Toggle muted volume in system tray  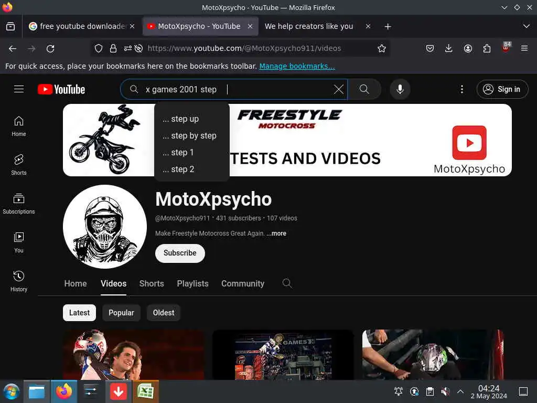coord(445,391)
